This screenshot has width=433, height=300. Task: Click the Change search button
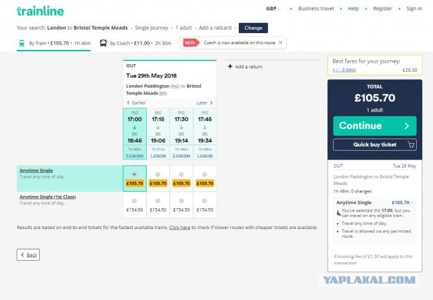click(x=253, y=28)
